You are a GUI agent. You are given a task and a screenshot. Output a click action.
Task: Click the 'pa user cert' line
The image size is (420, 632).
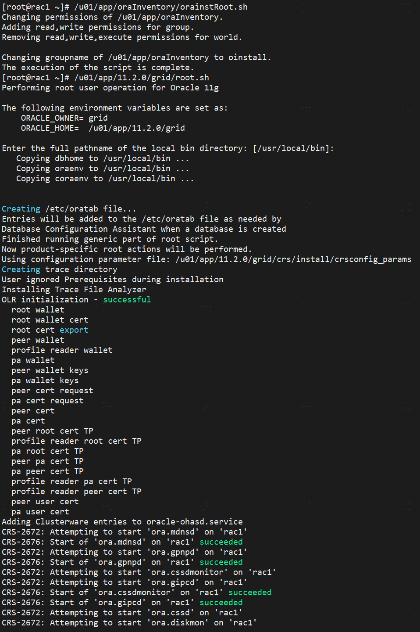point(40,512)
